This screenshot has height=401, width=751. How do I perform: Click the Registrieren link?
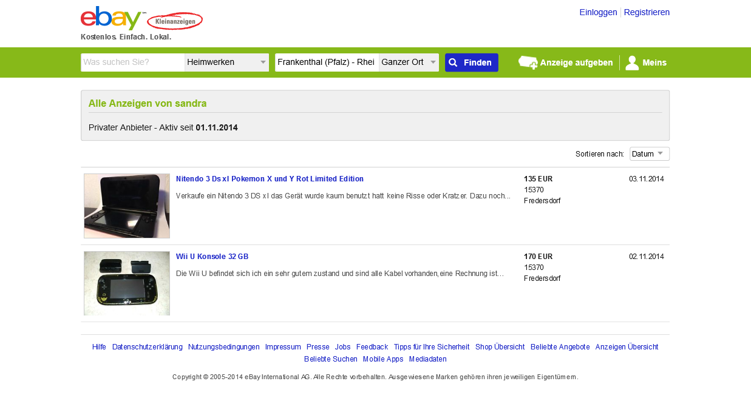tap(647, 12)
